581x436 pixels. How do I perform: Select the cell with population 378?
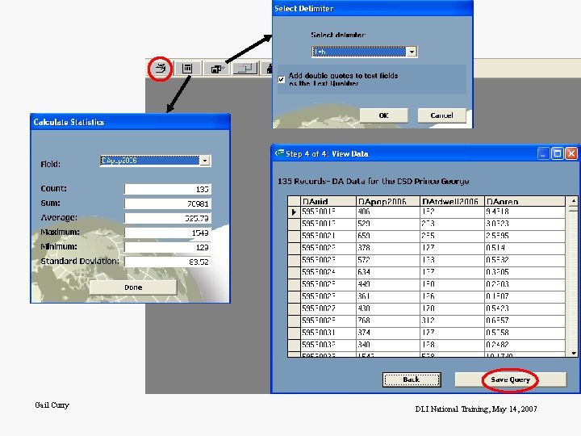pos(388,248)
